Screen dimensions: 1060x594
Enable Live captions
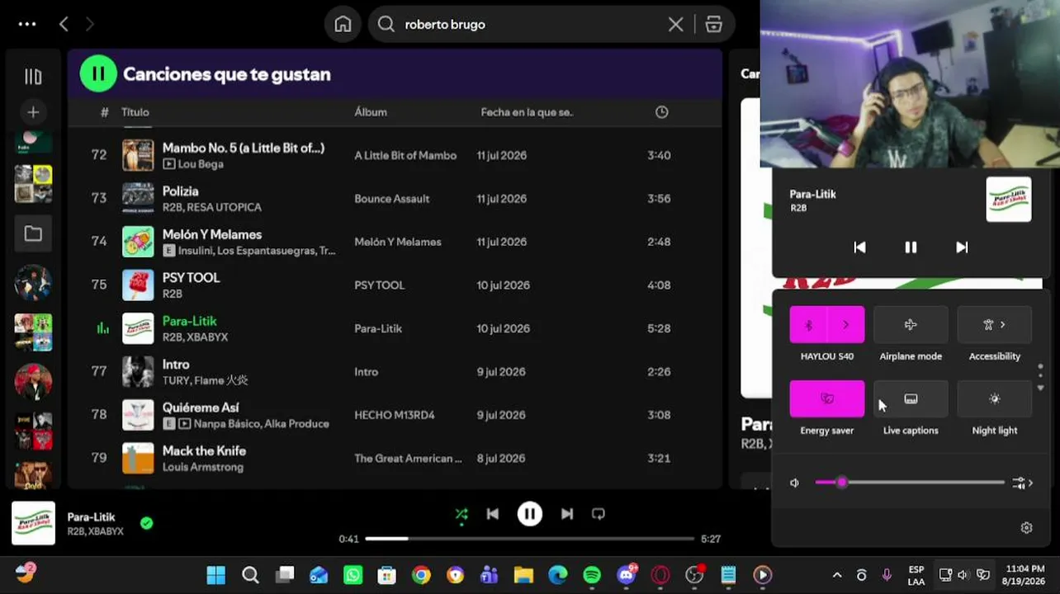pyautogui.click(x=911, y=398)
